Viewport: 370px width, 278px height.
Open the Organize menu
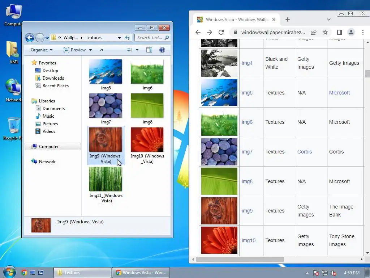point(42,50)
